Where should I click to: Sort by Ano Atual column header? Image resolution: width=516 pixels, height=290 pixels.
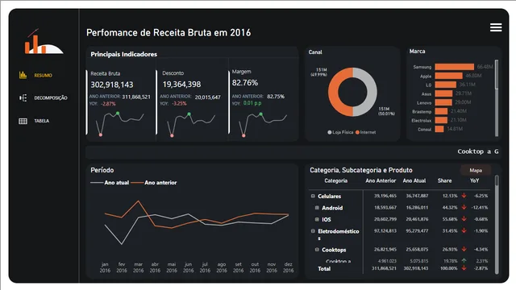click(x=414, y=180)
